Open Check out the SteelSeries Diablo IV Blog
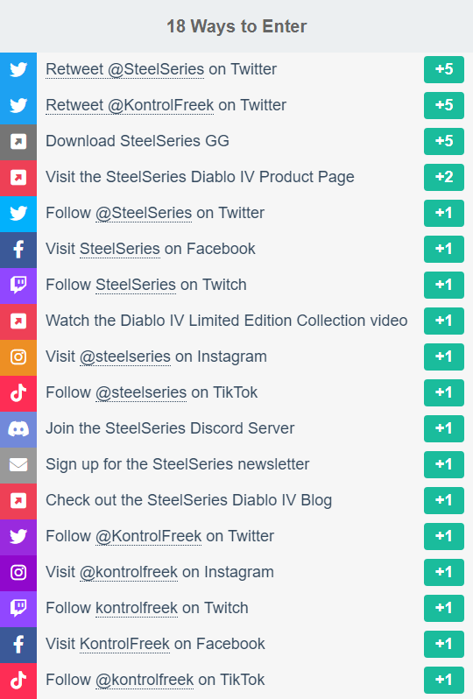The image size is (473, 699). pyautogui.click(x=236, y=501)
